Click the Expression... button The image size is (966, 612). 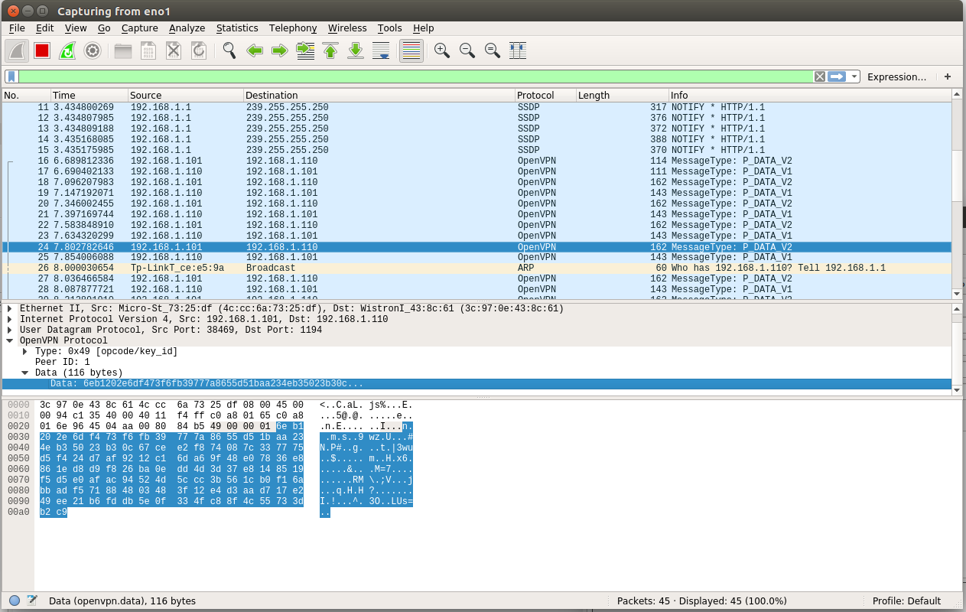tap(896, 76)
